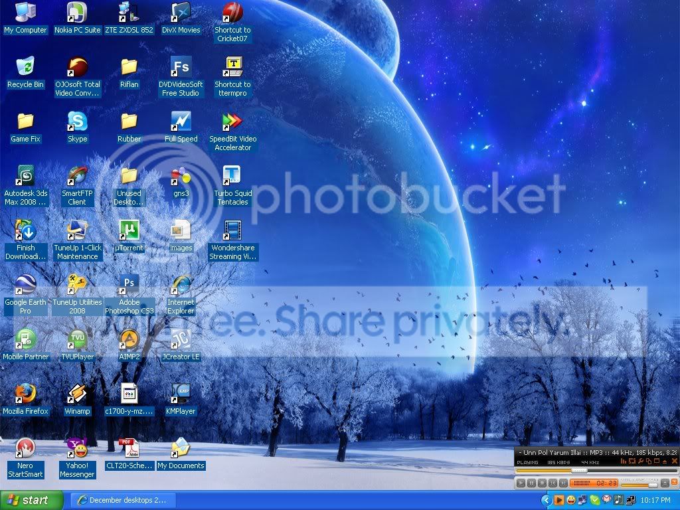Image resolution: width=680 pixels, height=510 pixels.
Task: Select the KMPlayer shortcut
Action: tap(181, 400)
